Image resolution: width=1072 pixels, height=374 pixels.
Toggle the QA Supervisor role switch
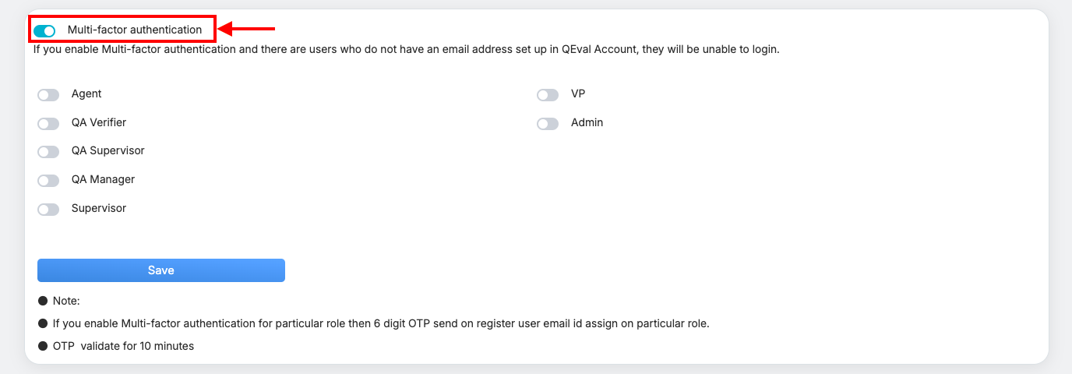coord(48,152)
